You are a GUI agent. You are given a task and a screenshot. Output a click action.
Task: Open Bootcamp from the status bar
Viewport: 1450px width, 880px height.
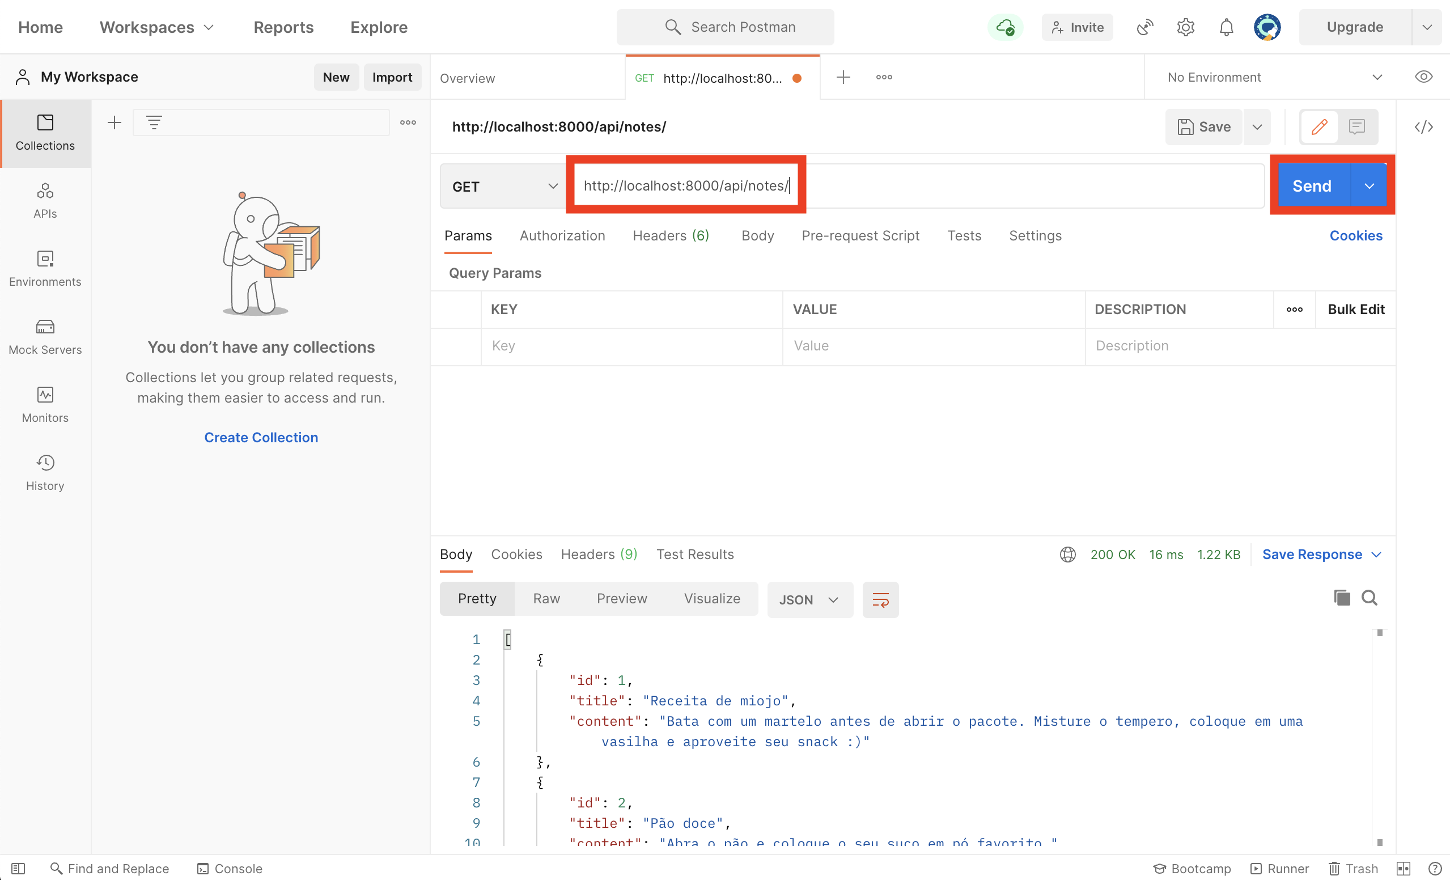(1192, 868)
